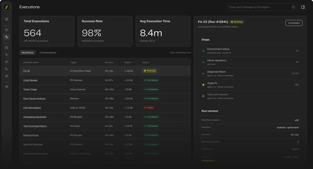Open the lightning bolt icon in sidebar

pyautogui.click(x=7, y=55)
